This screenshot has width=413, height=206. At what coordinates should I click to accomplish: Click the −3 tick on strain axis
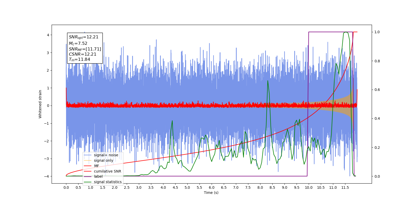[x=47, y=159]
